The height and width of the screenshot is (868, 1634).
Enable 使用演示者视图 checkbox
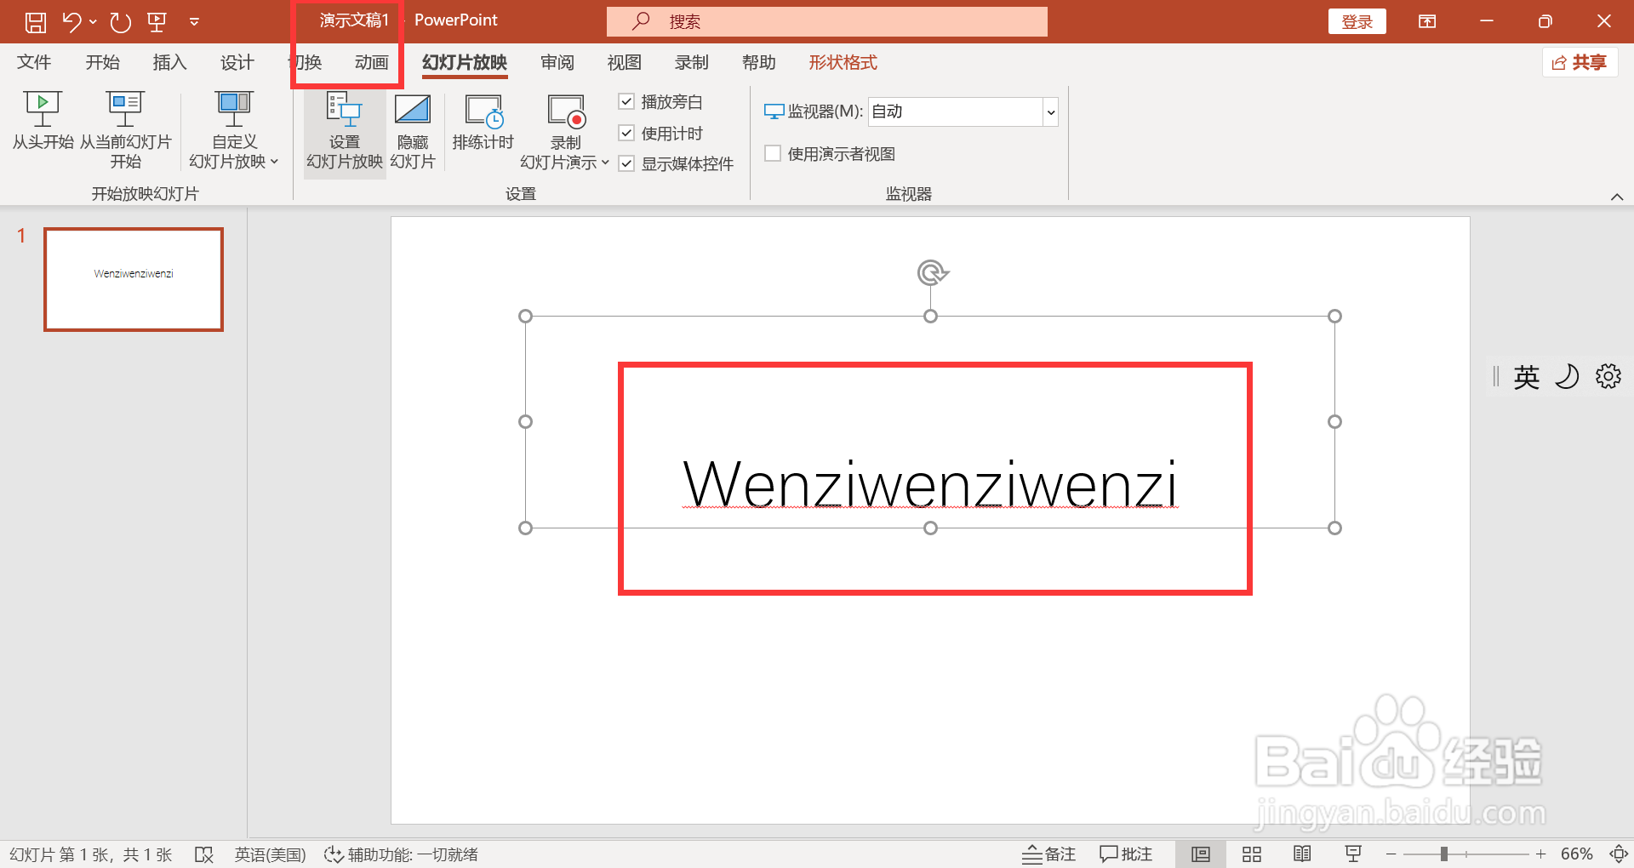(x=773, y=153)
